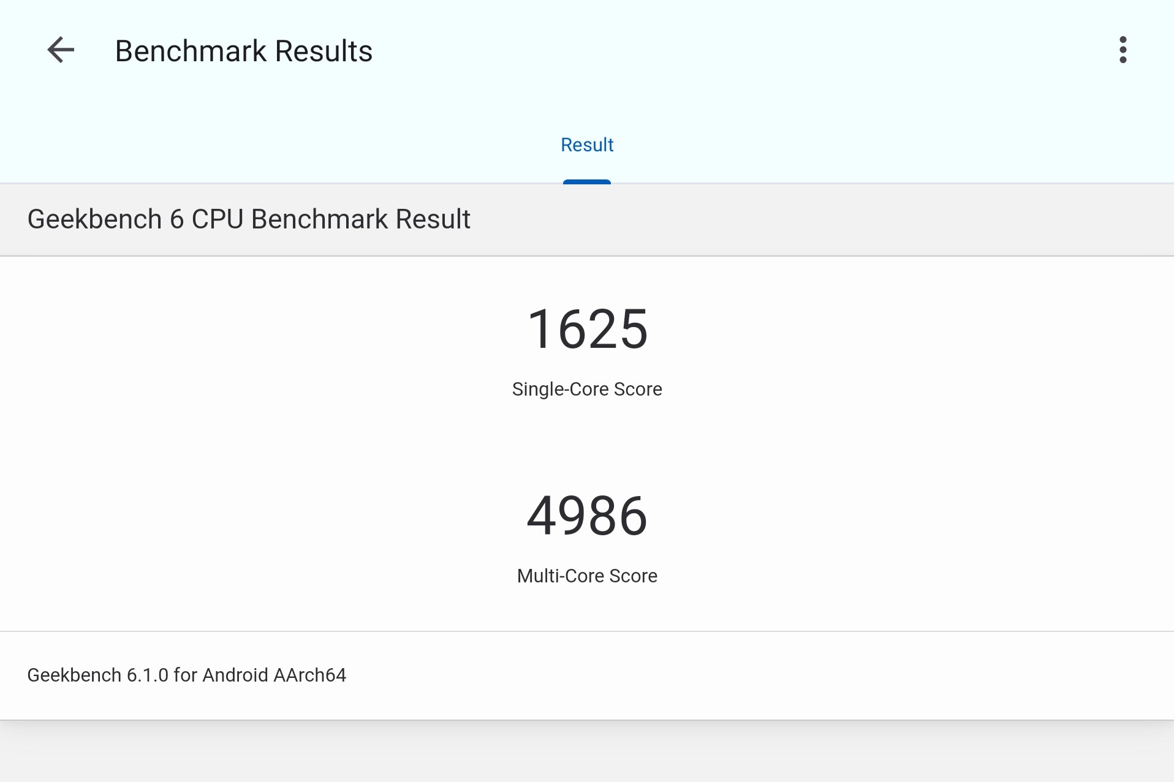This screenshot has height=782, width=1174.
Task: Click the multi-core score value 4986
Action: click(x=587, y=516)
